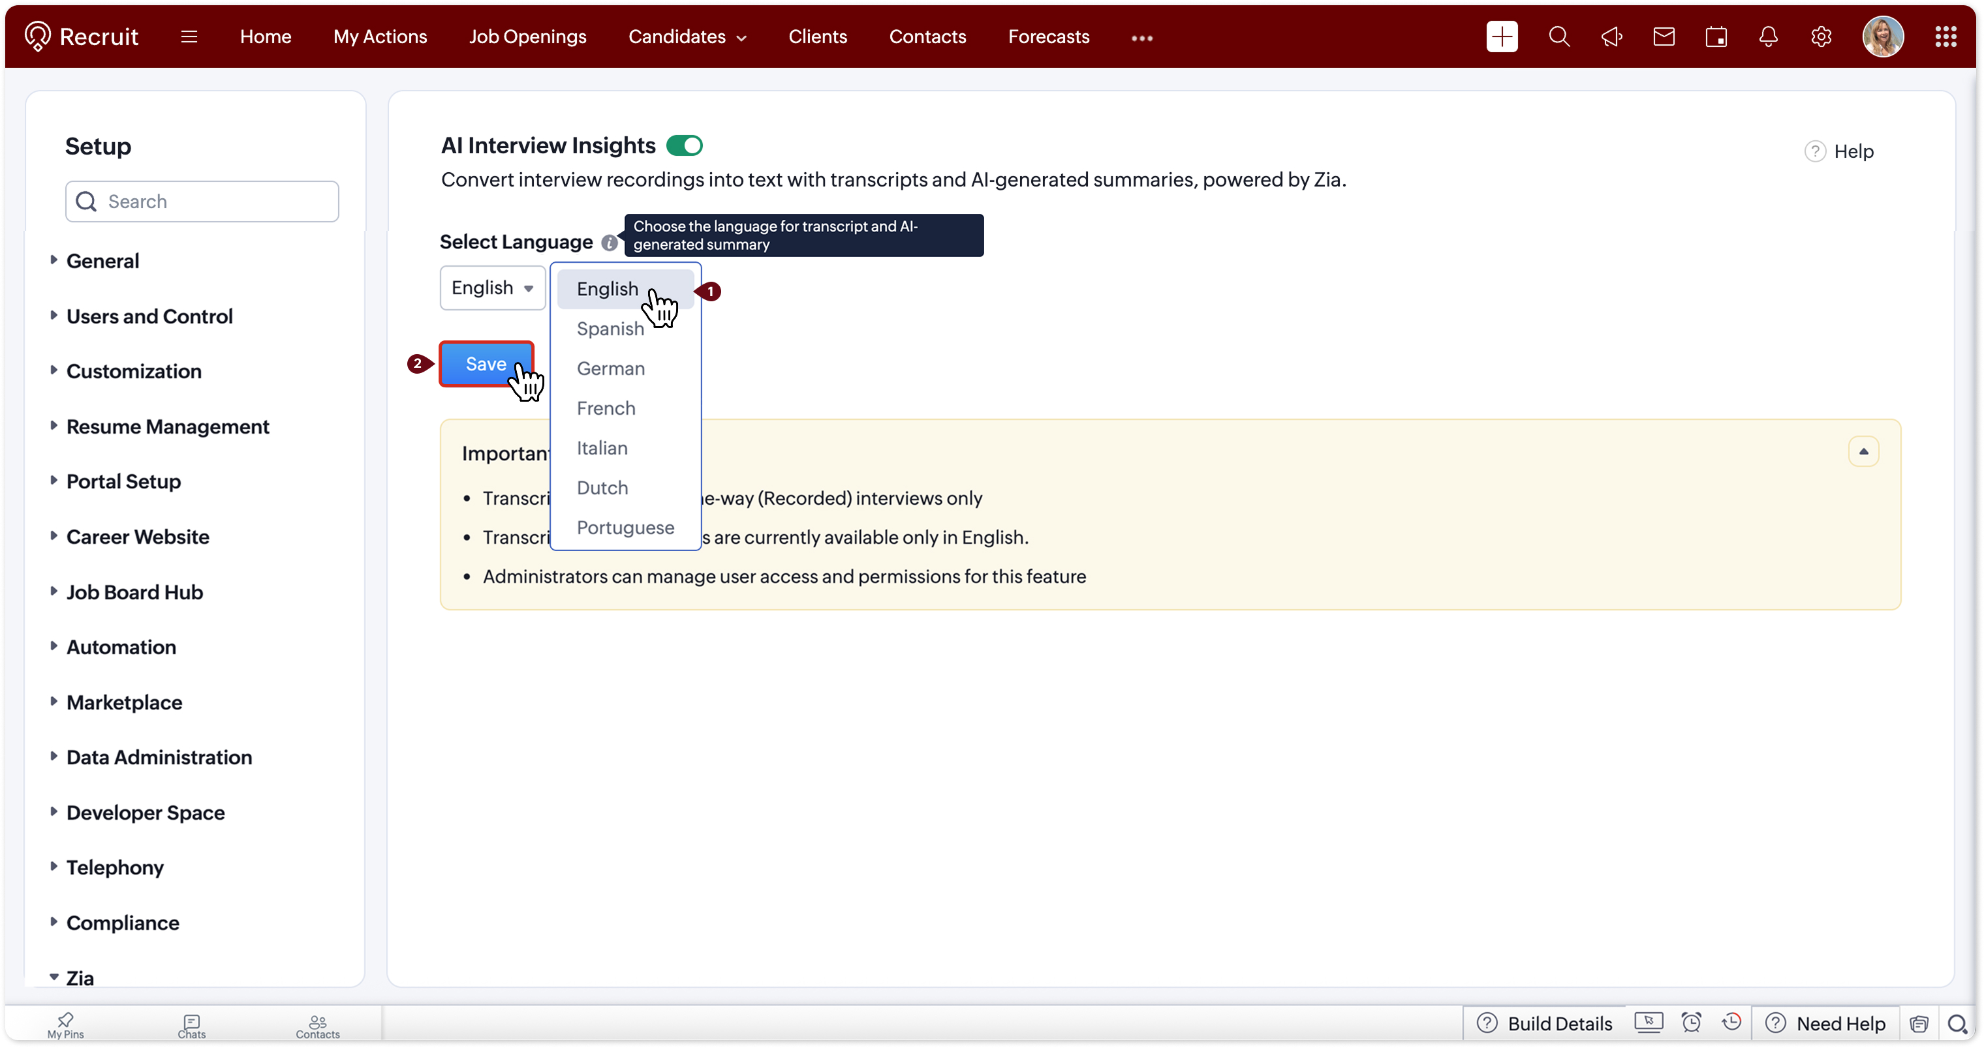Image resolution: width=1984 pixels, height=1048 pixels.
Task: Open the setup gear icon
Action: (1821, 36)
